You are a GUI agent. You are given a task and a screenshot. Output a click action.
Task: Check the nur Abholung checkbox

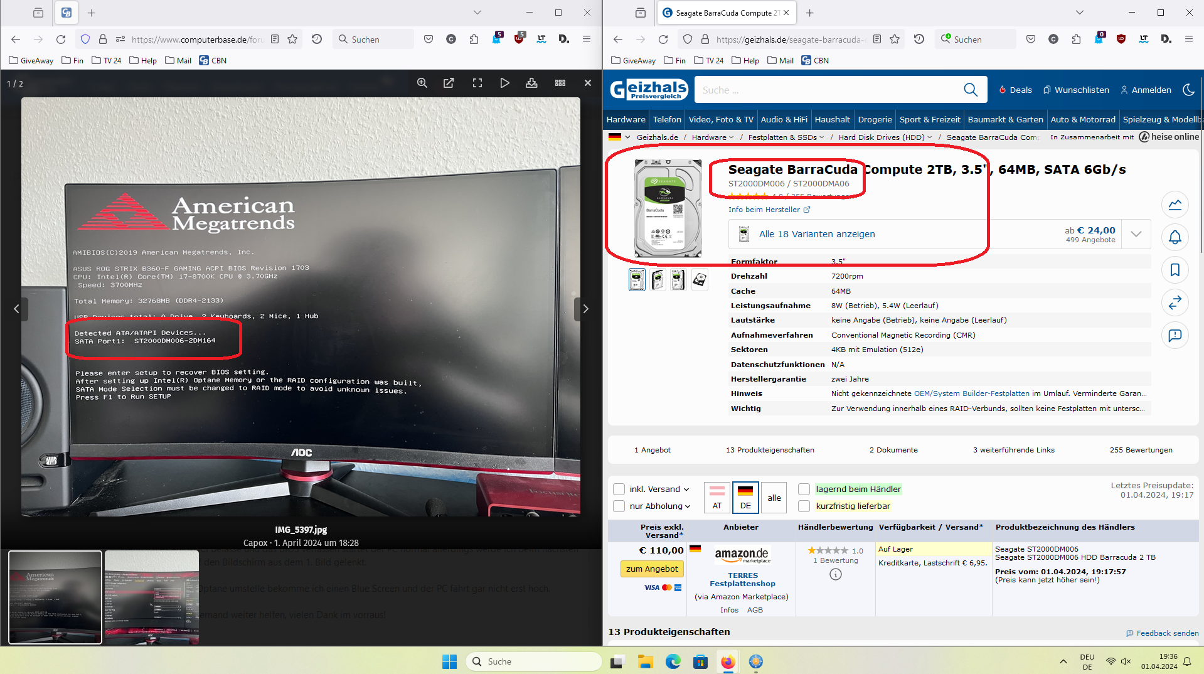pyautogui.click(x=619, y=506)
